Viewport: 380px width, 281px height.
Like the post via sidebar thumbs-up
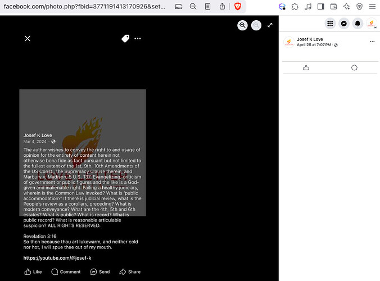point(306,68)
